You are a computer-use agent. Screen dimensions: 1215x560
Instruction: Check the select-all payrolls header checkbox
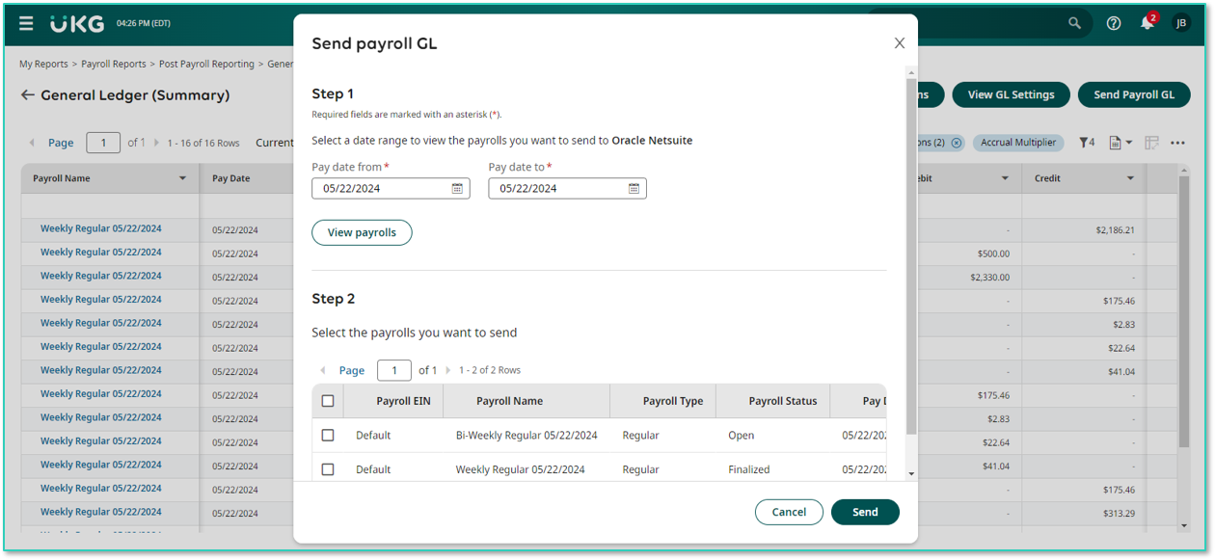[328, 401]
